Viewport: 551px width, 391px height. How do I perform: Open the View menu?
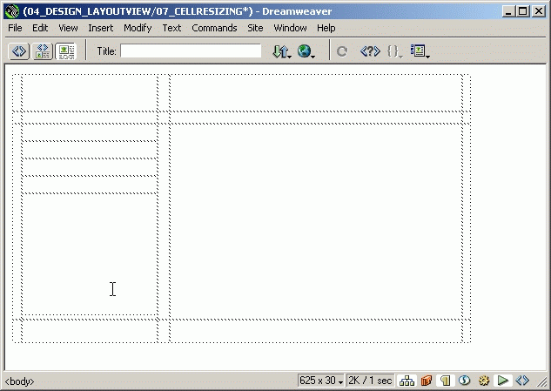click(68, 28)
